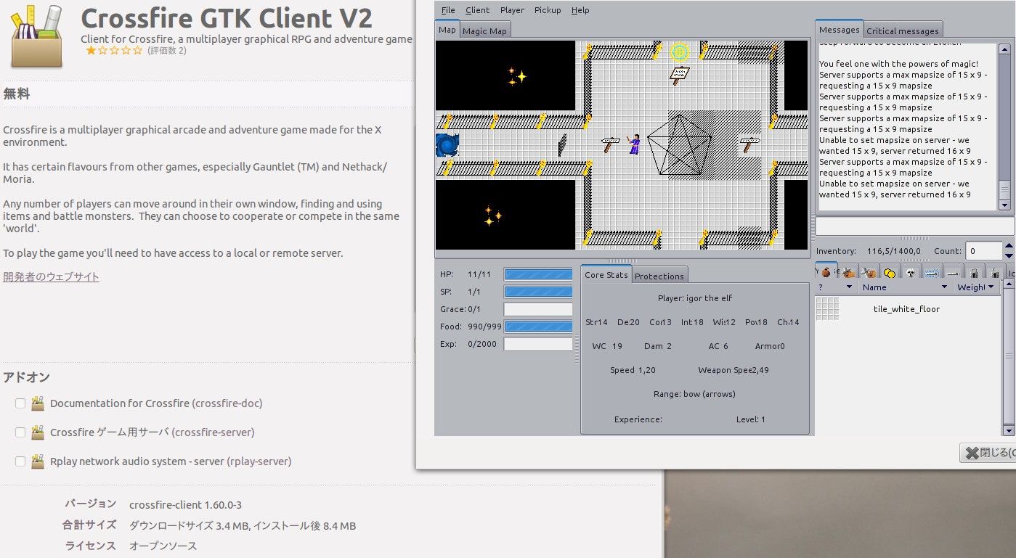The width and height of the screenshot is (1016, 558).
Task: Open the plain sword non-magical items tab
Action: click(x=954, y=272)
